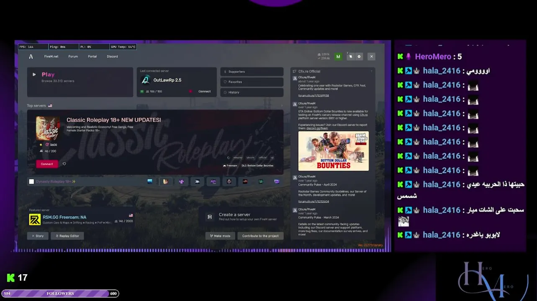537x301 pixels.
Task: Open the changelog icon beside the avatar
Action: coord(351,56)
